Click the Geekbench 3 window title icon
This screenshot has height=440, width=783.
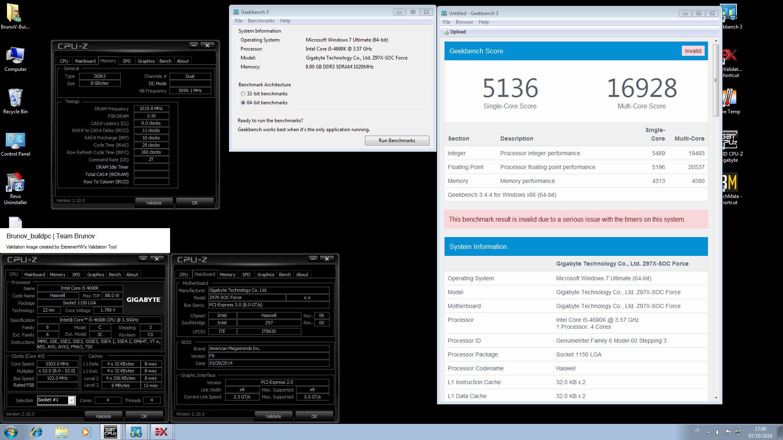[x=236, y=12]
